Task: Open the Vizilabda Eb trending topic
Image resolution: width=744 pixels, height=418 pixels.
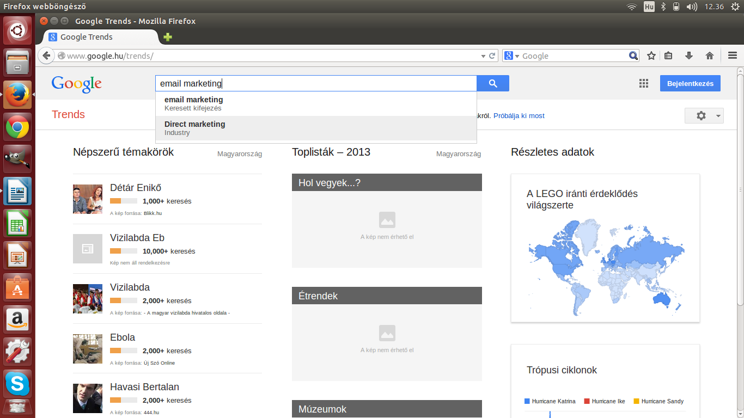Action: (137, 238)
